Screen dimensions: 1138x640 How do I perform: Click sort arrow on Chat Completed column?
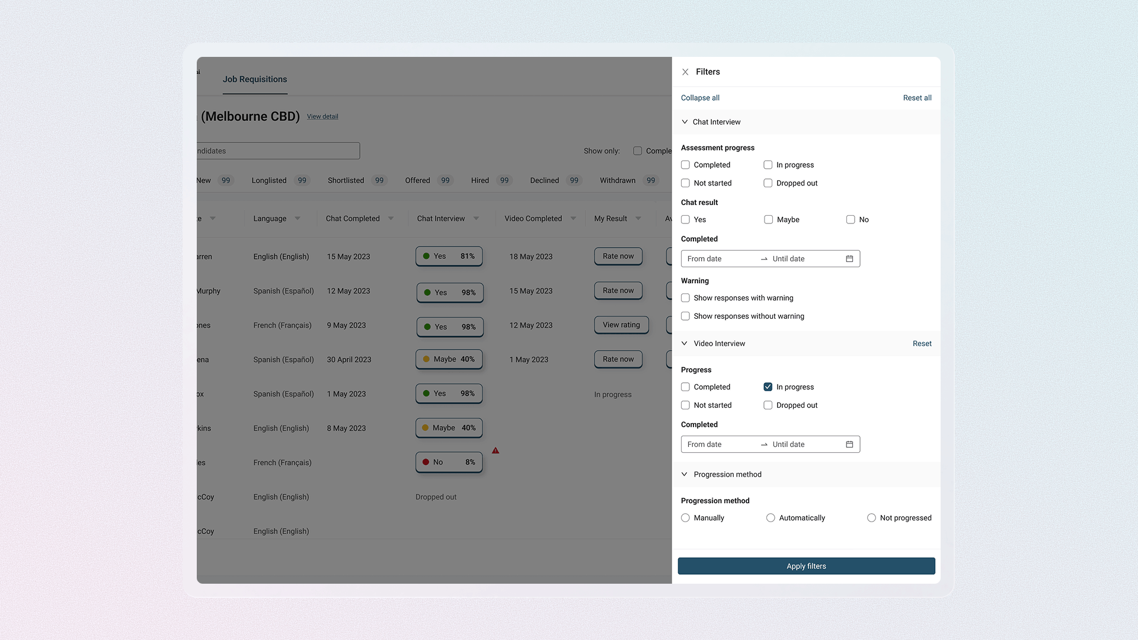[x=391, y=219]
